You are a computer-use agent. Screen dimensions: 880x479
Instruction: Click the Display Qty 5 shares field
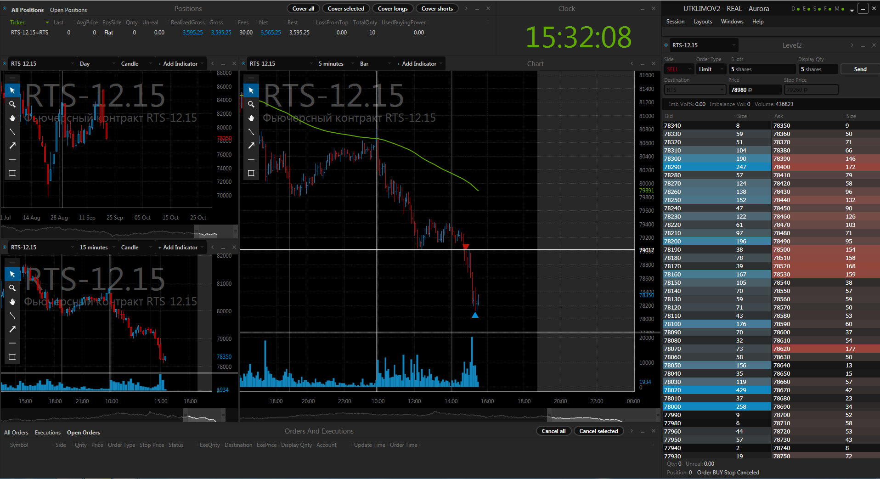(818, 69)
